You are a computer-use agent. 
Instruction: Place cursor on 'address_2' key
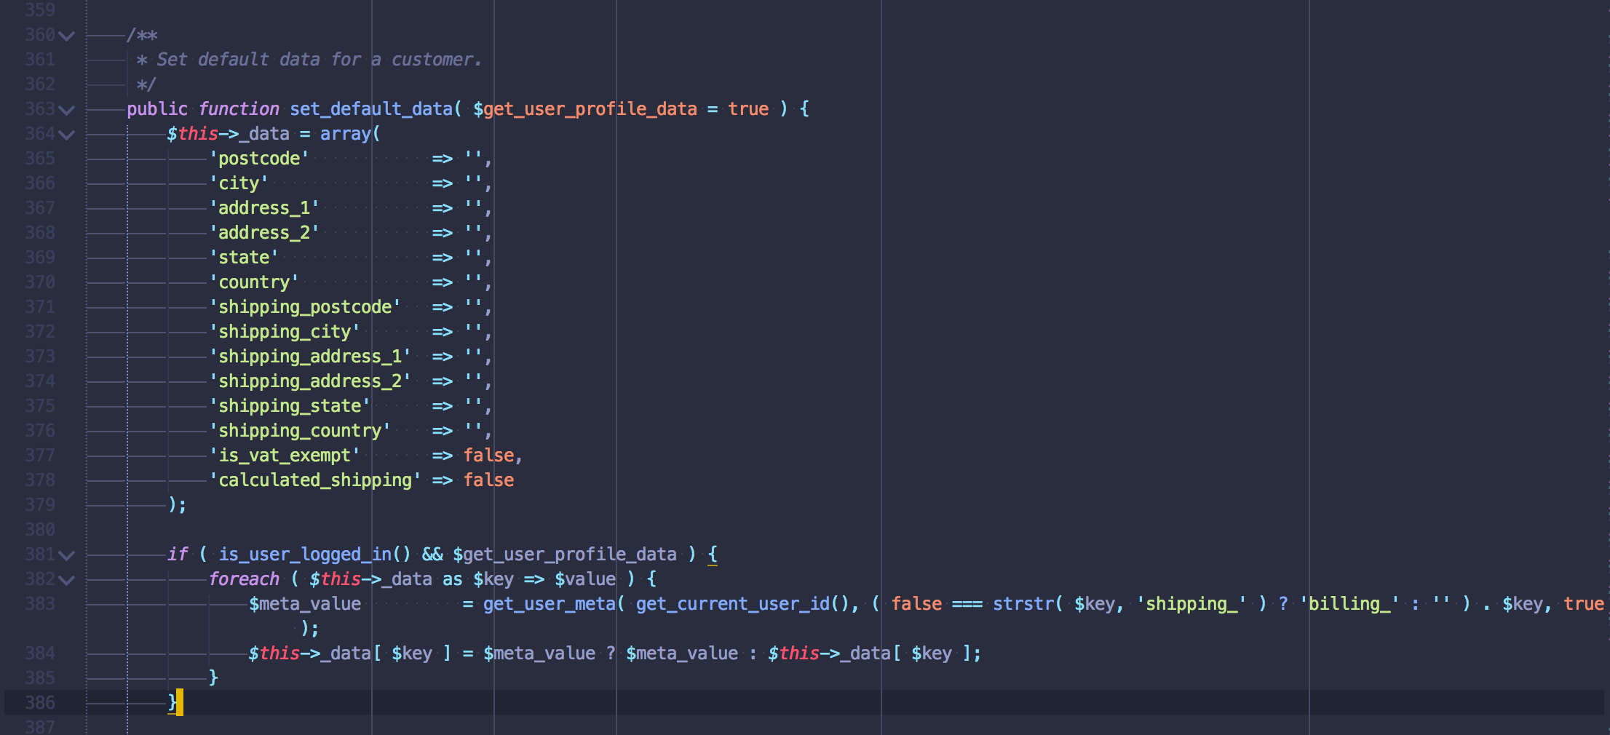(264, 233)
